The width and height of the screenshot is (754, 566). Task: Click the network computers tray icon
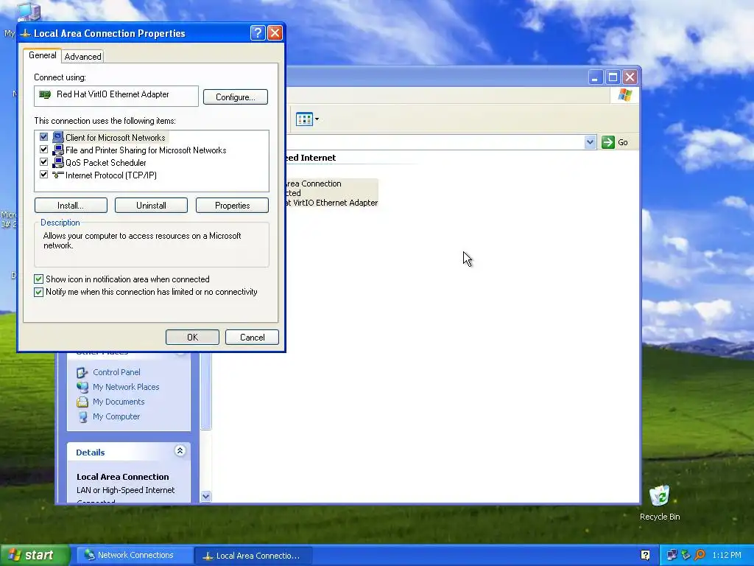point(672,555)
